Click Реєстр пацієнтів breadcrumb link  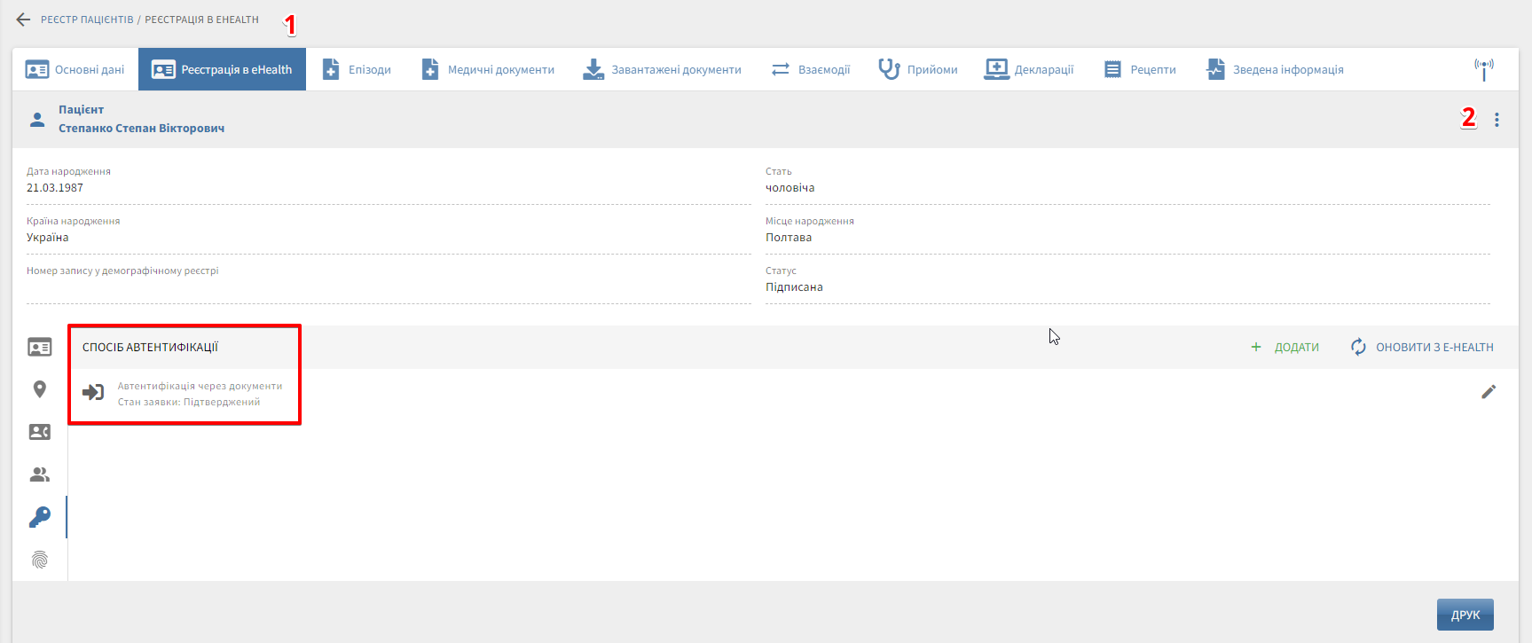click(87, 20)
